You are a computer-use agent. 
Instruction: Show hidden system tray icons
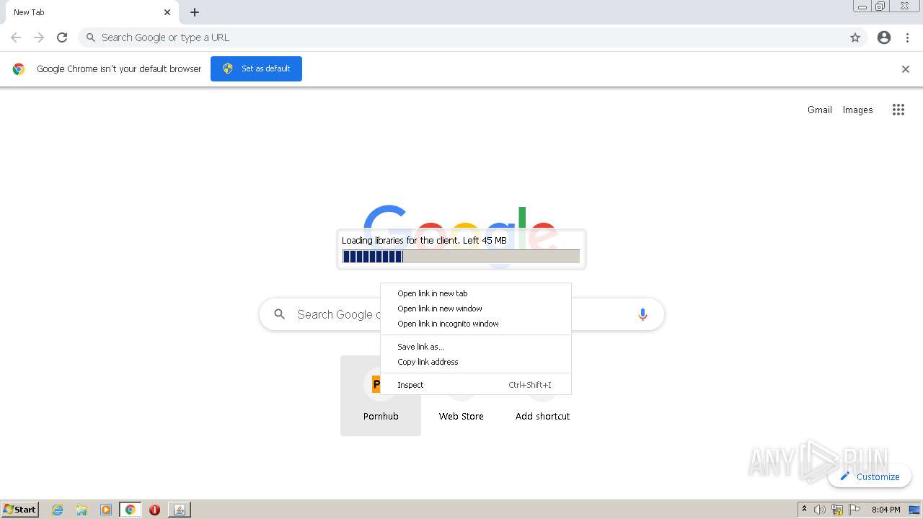coord(804,510)
